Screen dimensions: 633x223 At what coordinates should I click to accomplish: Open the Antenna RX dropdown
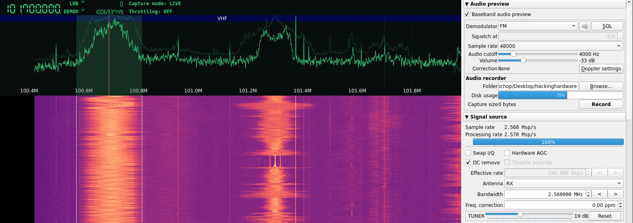point(563,183)
